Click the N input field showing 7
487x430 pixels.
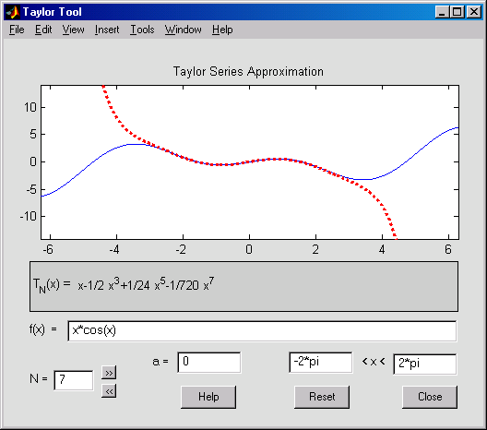[x=74, y=380]
